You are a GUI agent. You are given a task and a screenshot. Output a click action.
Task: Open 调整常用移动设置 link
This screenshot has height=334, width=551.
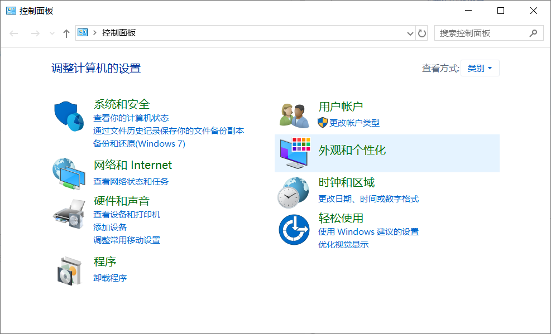coord(127,240)
